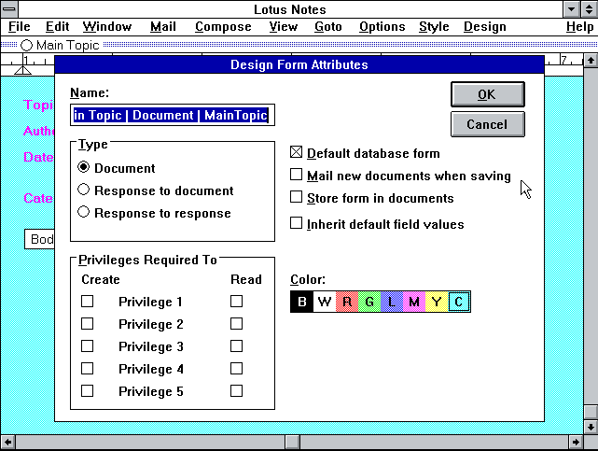
Task: Select the green G color swatch
Action: [369, 302]
